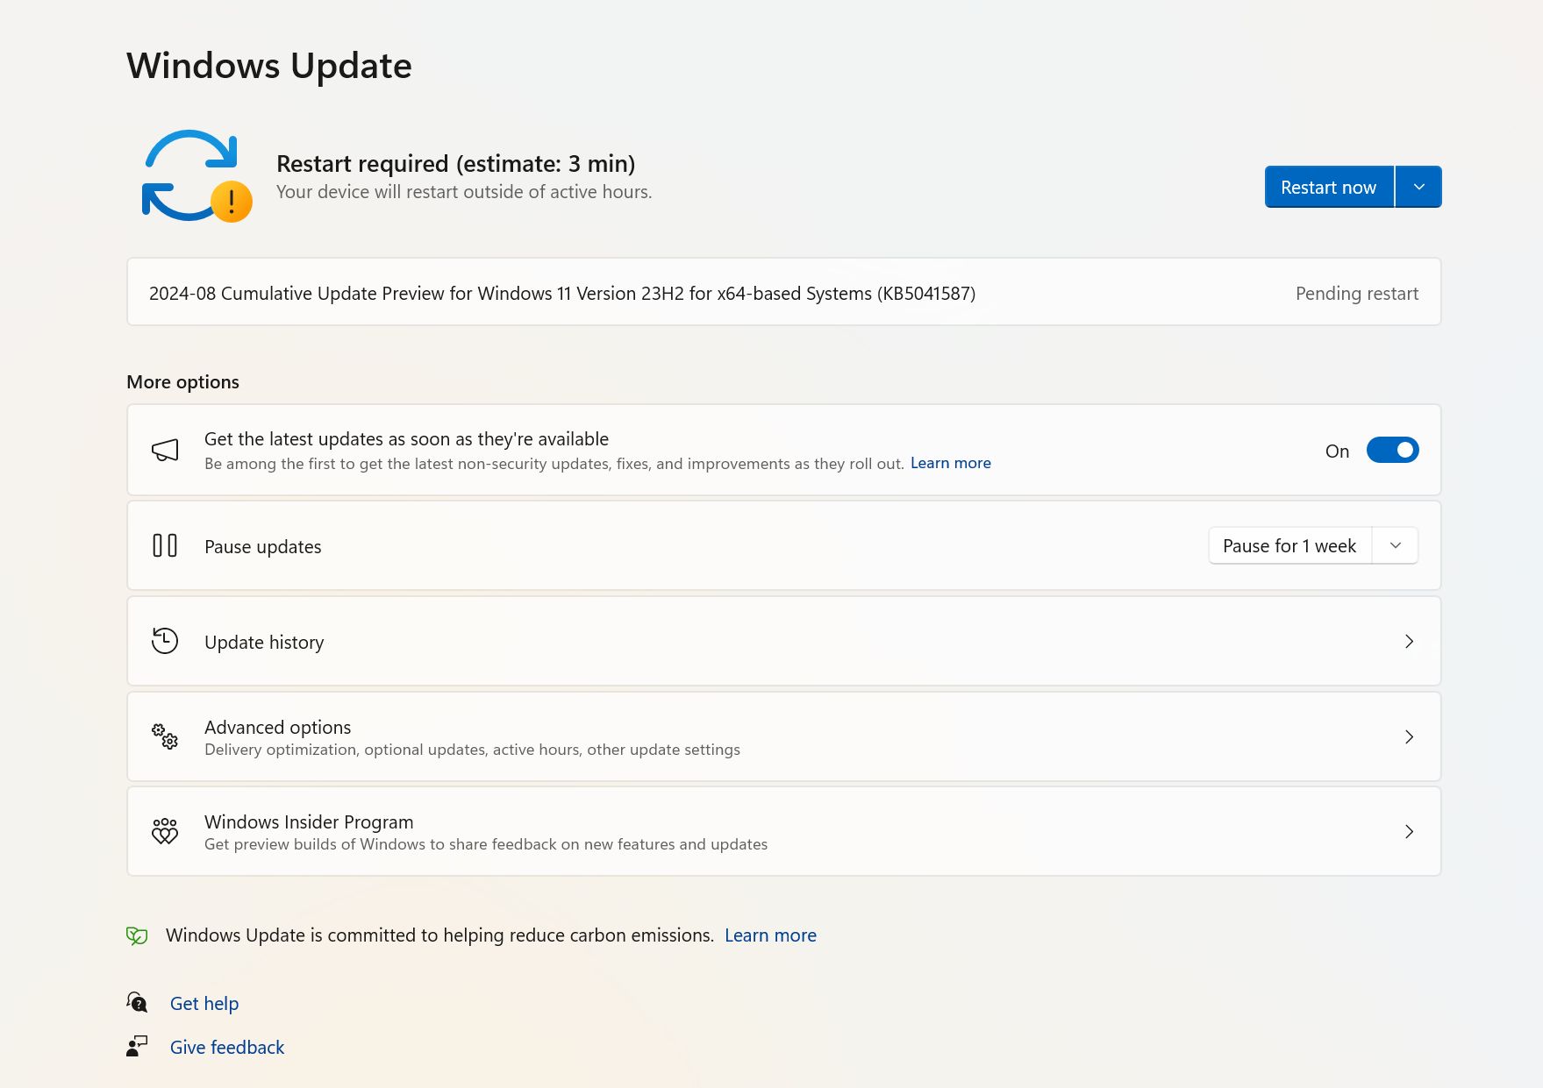Click the Get help link
1543x1088 pixels.
[204, 1003]
